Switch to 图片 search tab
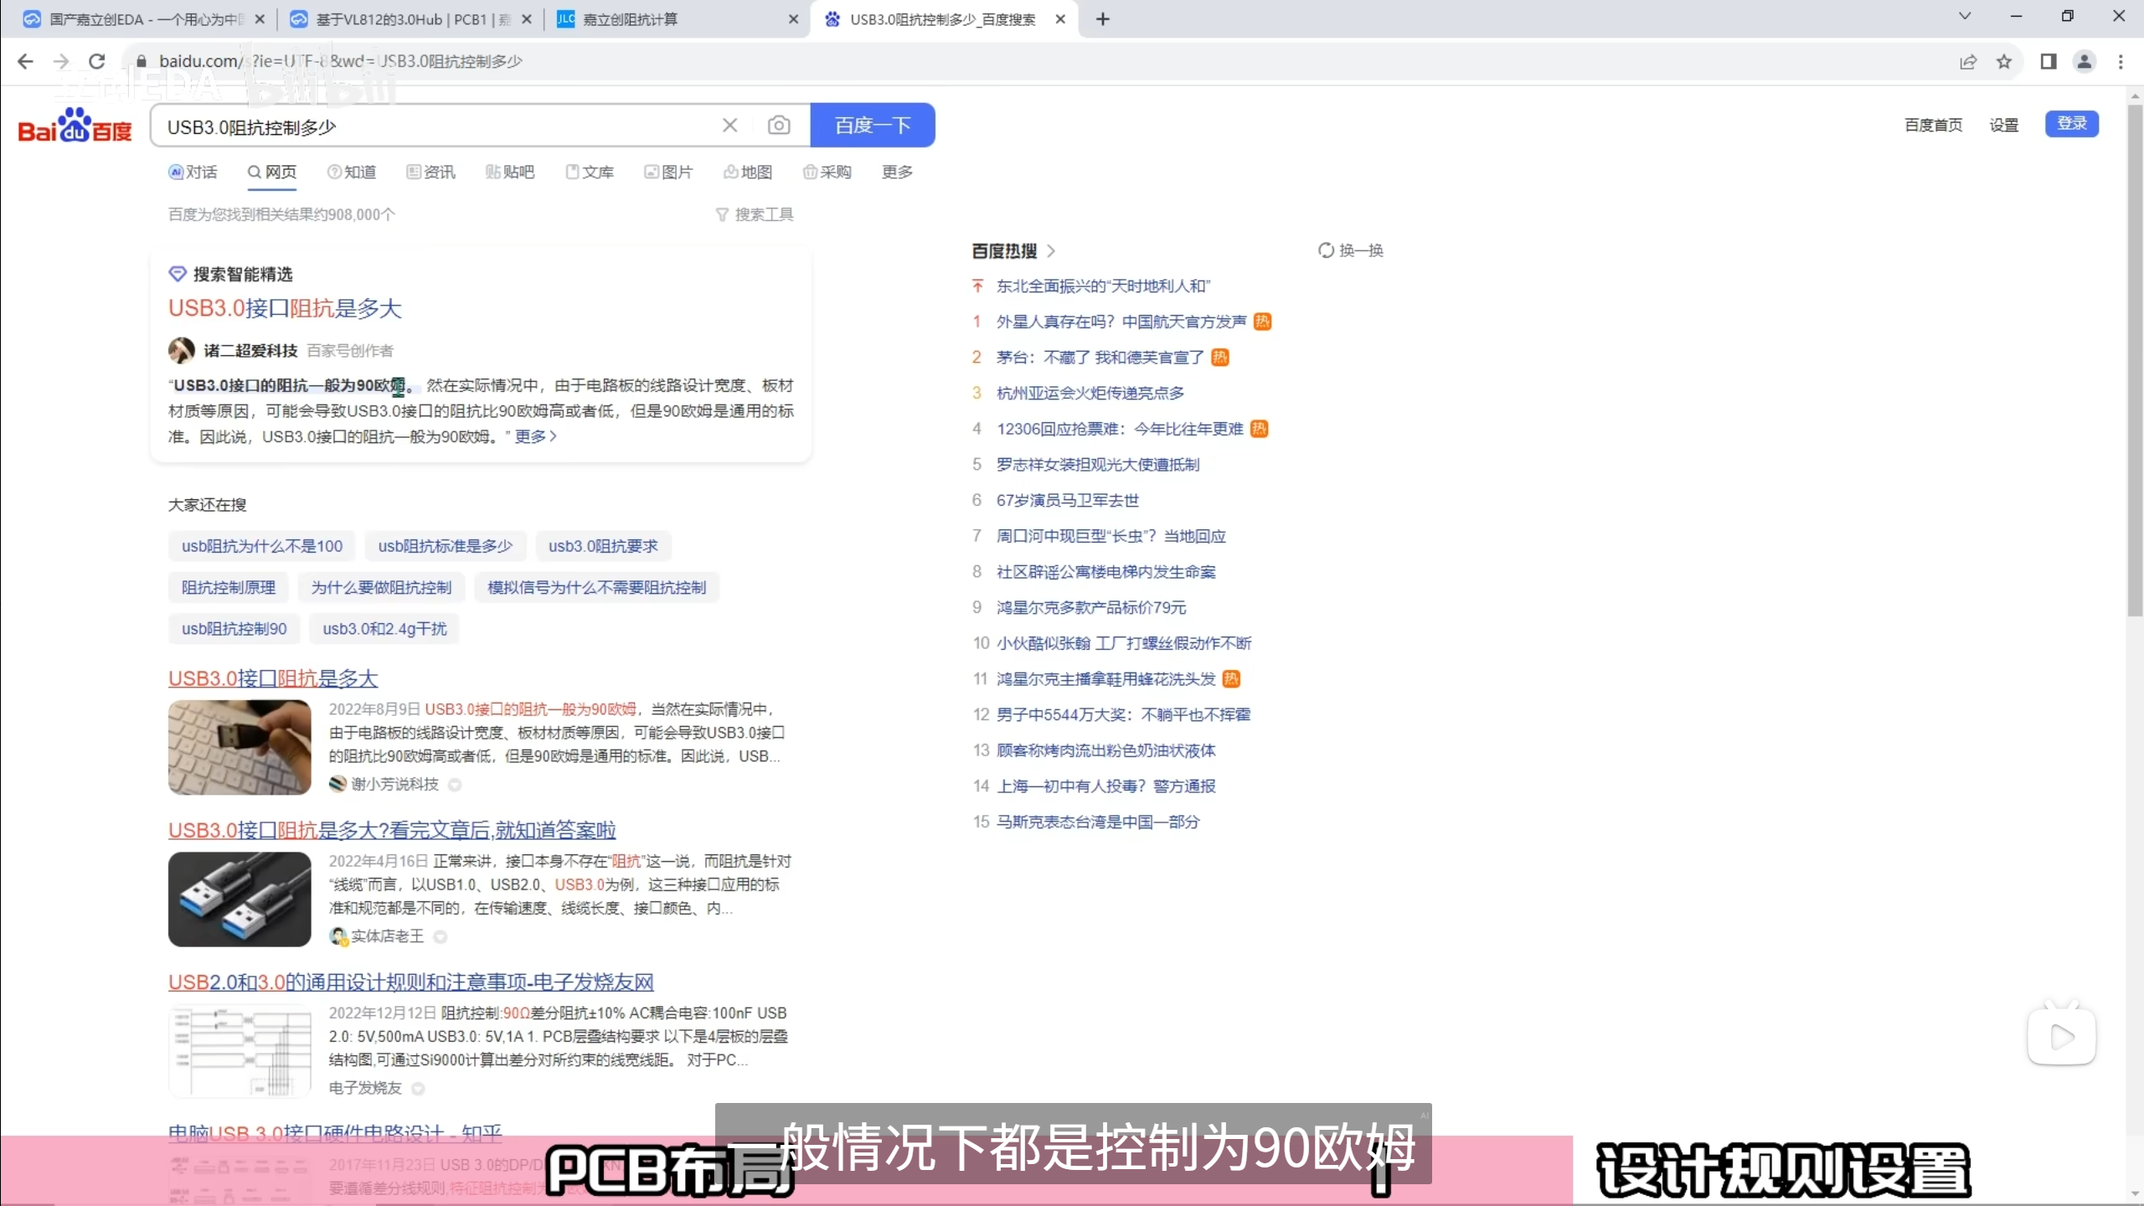The width and height of the screenshot is (2144, 1206). tap(668, 172)
